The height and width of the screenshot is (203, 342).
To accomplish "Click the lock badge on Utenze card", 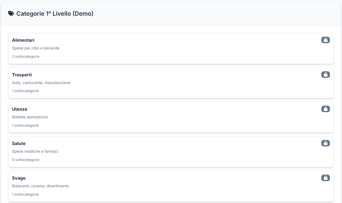I will pos(325,109).
